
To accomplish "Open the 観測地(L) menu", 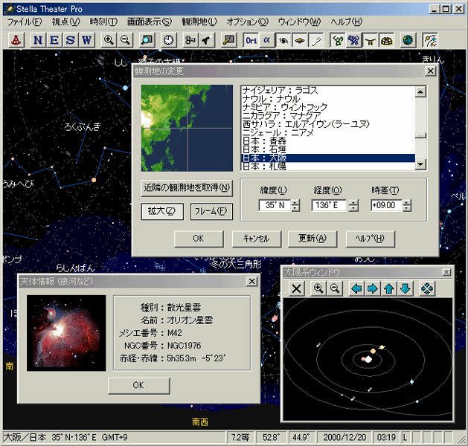I will [199, 22].
